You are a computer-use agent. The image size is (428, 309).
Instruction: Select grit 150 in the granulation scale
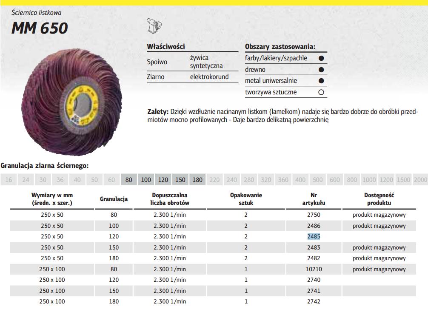(180, 180)
